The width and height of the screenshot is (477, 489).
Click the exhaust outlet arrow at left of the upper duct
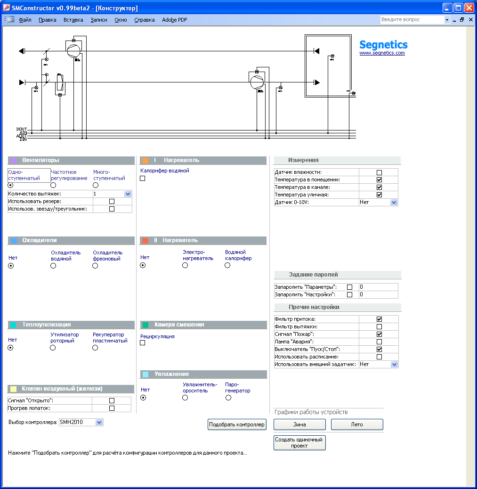click(x=22, y=51)
